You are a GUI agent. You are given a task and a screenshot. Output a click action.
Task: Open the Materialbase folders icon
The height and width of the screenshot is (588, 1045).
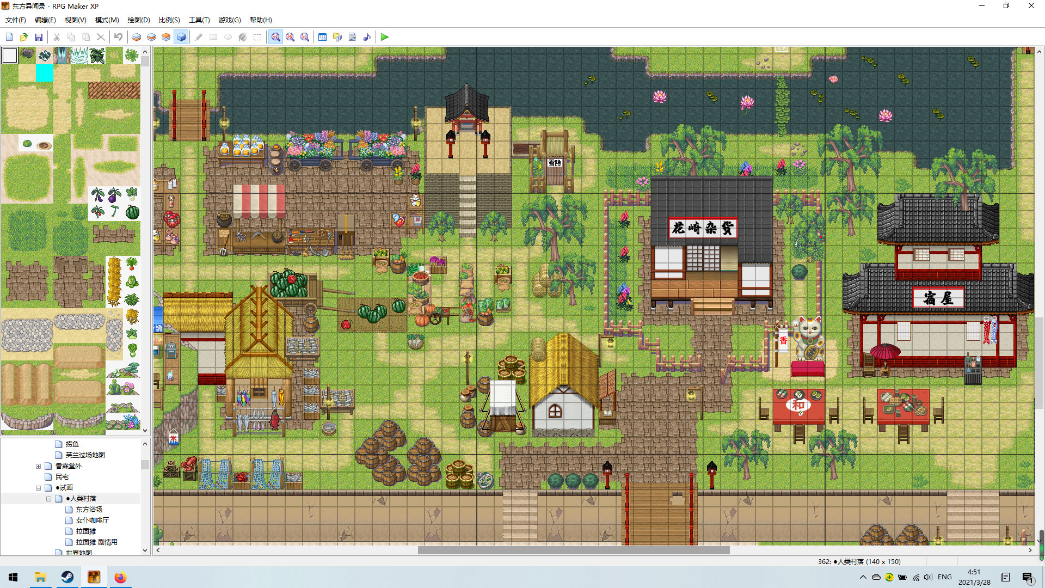[x=337, y=37]
